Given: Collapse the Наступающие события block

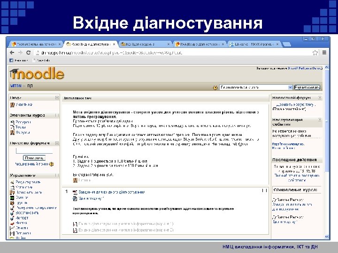Looking at the screenshot, I should coord(320,119).
